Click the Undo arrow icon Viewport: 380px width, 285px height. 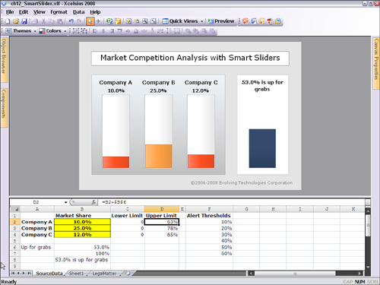point(71,21)
